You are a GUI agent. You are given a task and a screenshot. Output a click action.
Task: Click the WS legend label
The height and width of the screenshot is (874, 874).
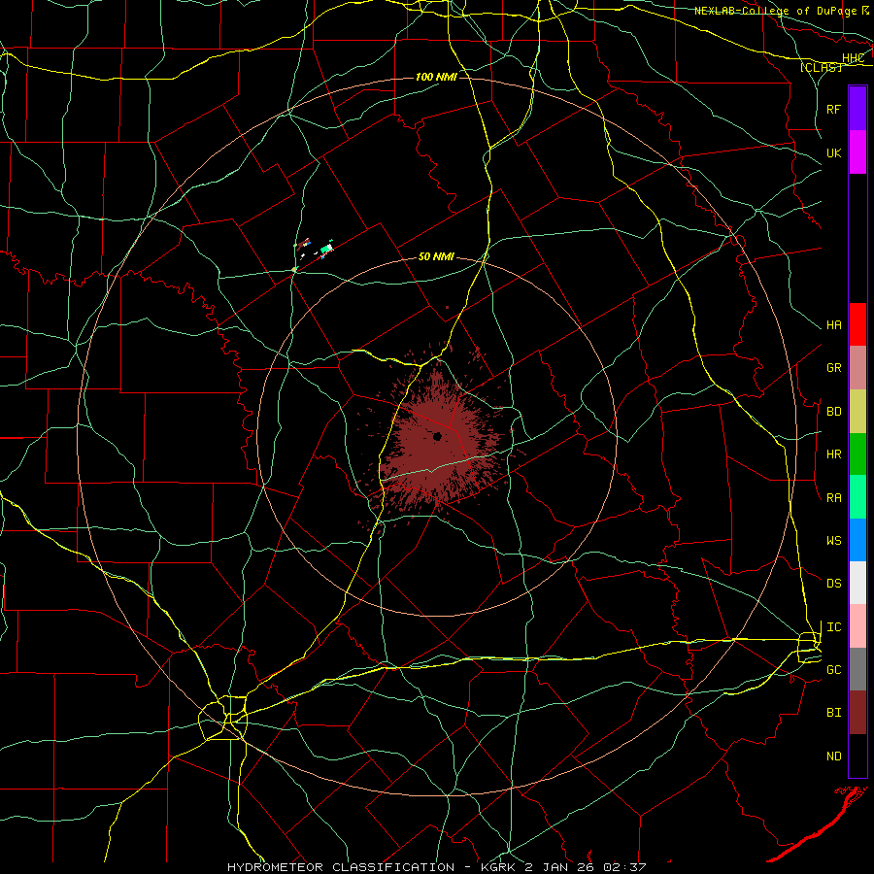tap(834, 541)
